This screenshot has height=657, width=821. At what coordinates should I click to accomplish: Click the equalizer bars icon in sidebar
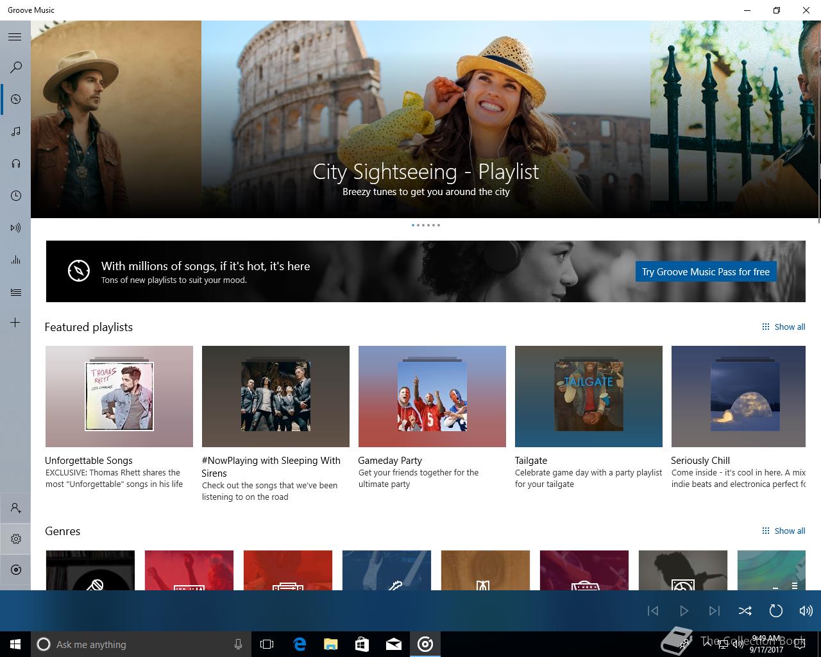(15, 260)
